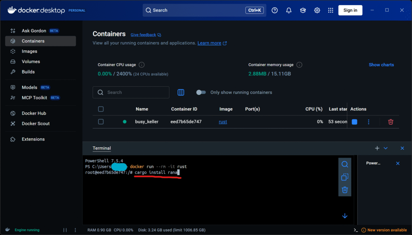Click the Sign in button
This screenshot has height=235, width=412.
click(350, 10)
